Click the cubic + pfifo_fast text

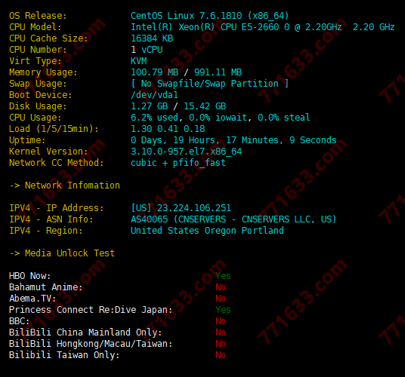(178, 163)
